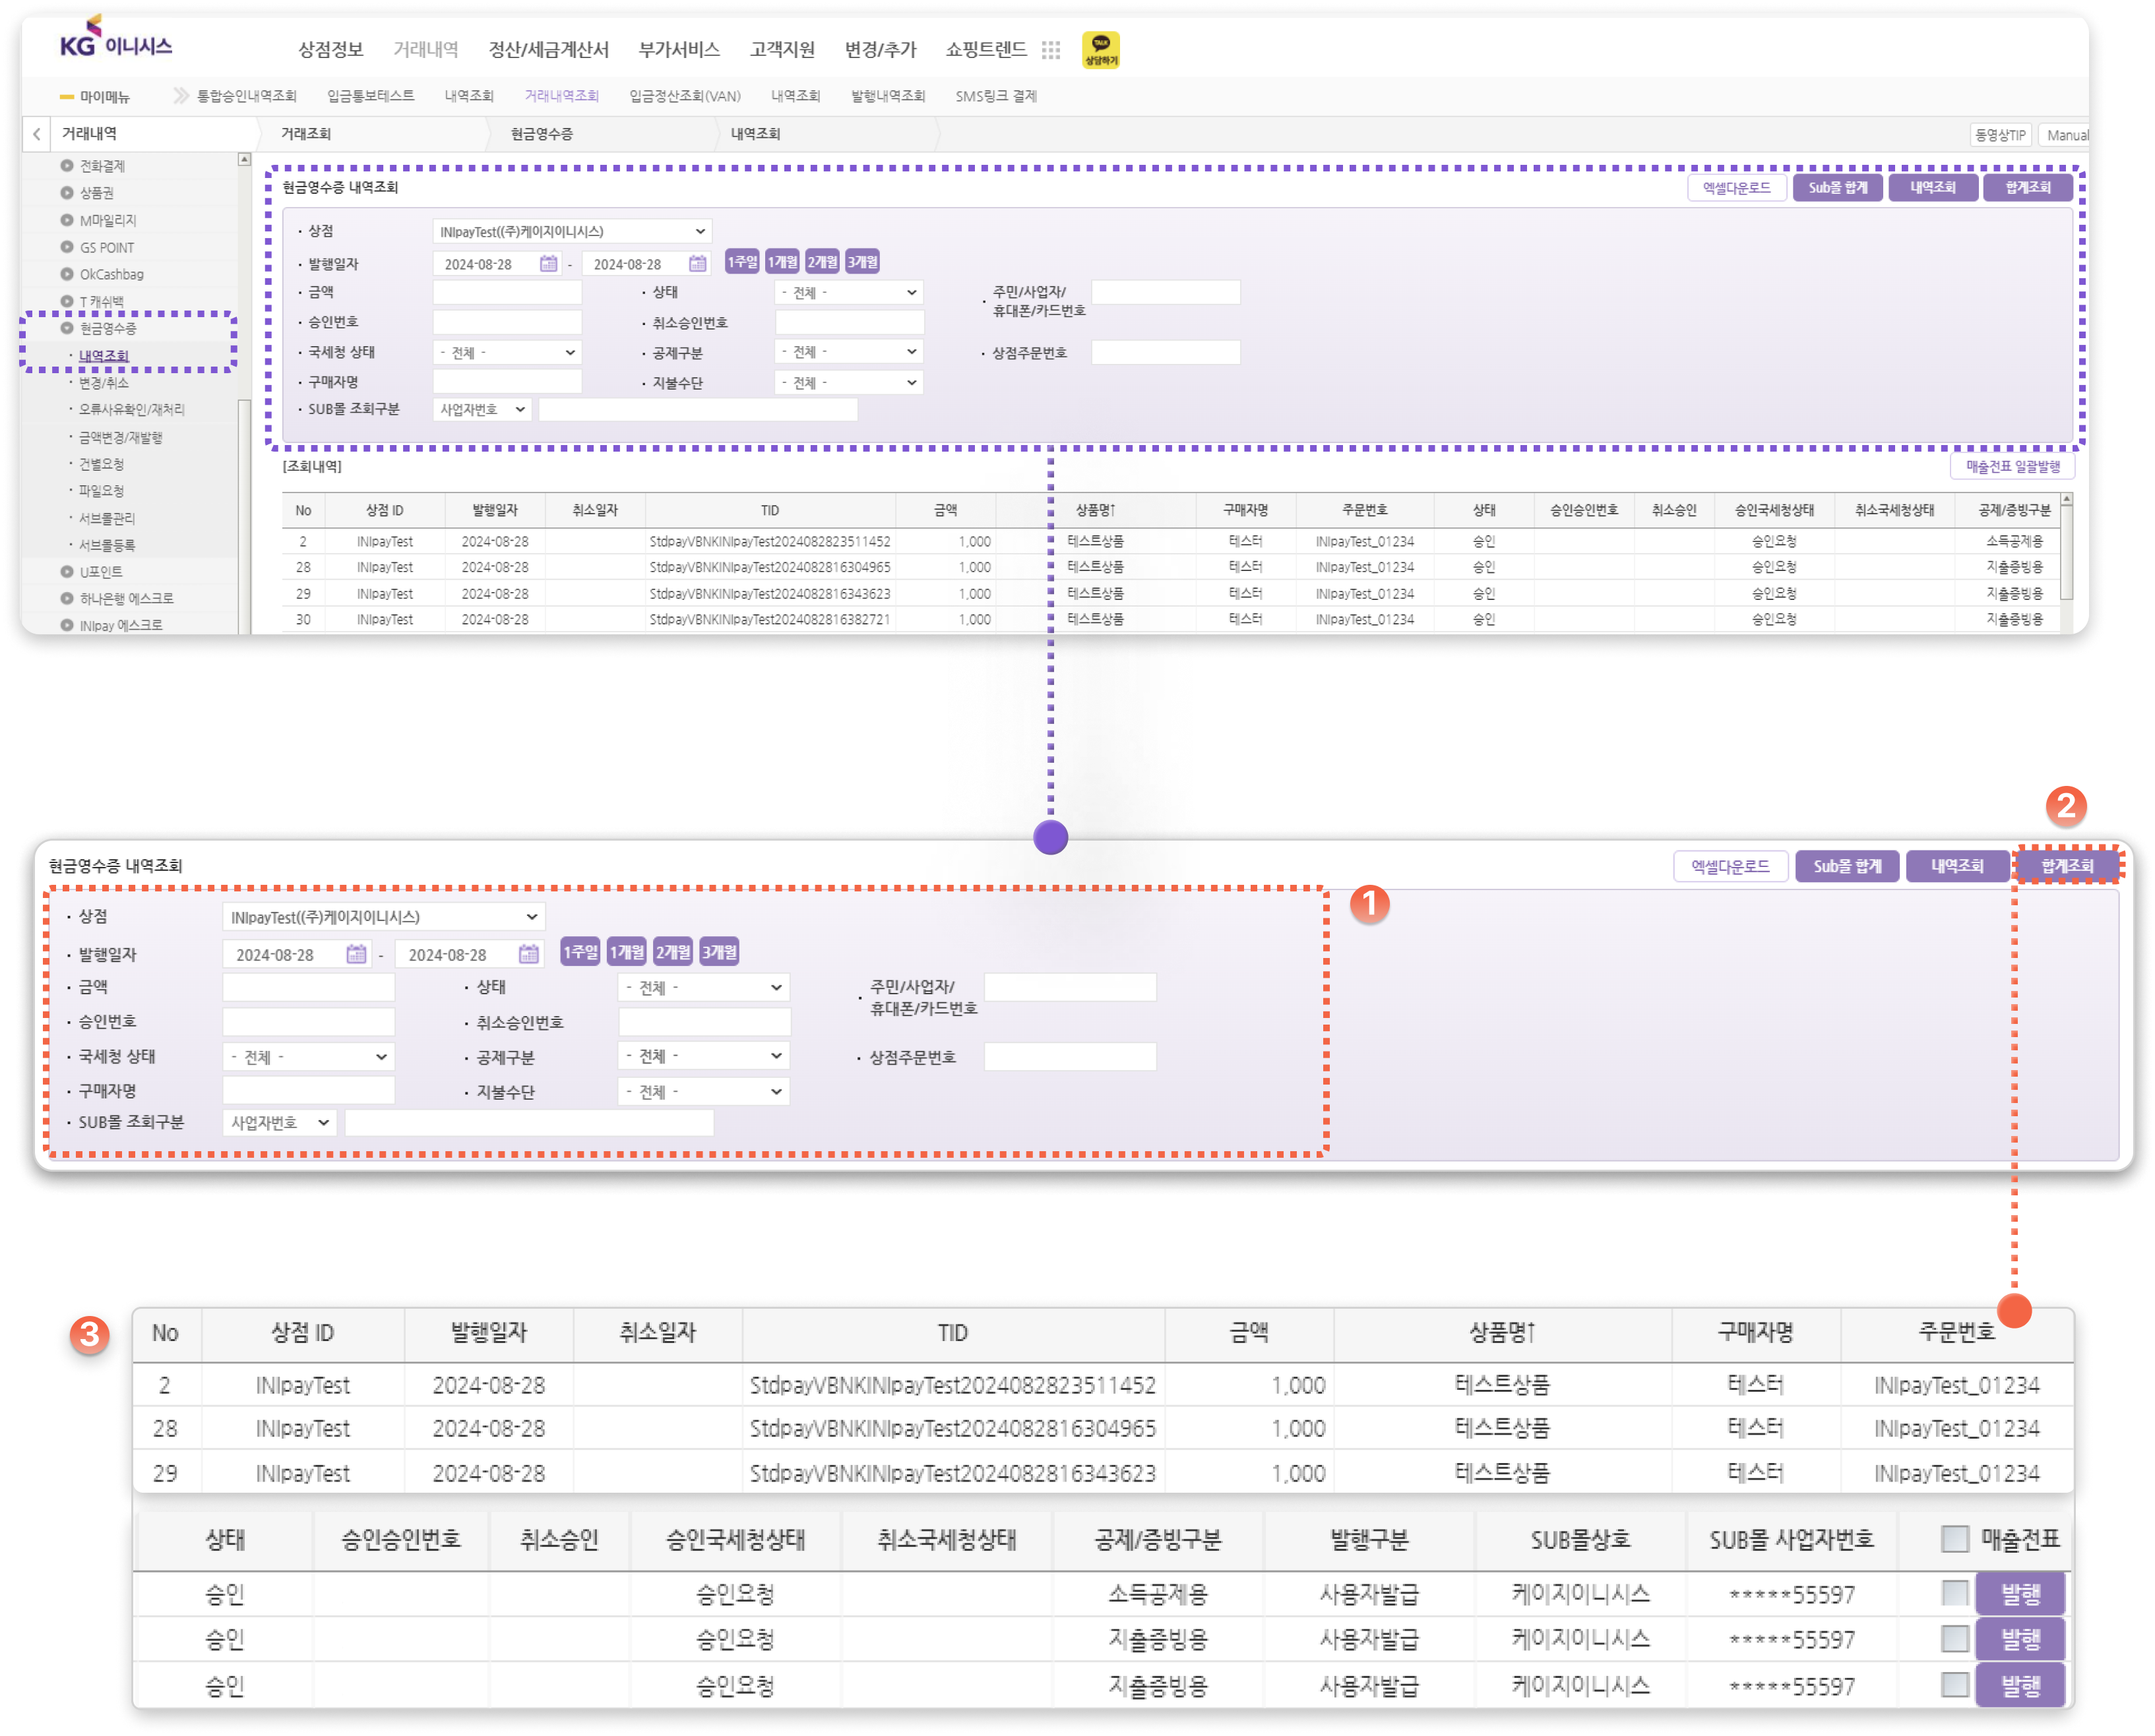Open 상태 dropdown in the enlarged search panel
The width and height of the screenshot is (2155, 1736).
pos(703,987)
